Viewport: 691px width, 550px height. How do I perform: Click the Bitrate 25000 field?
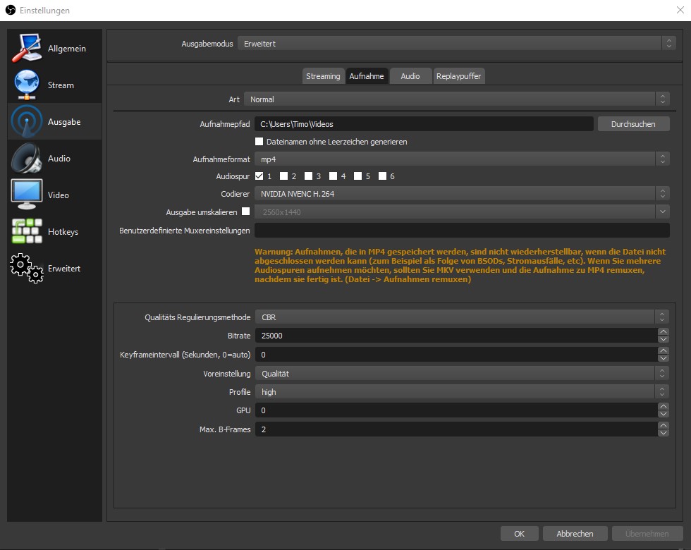(x=457, y=336)
